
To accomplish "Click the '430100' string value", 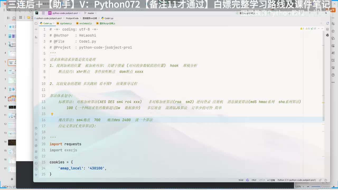I will click(x=96, y=168).
